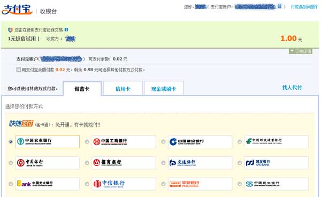Select the radio button for 中国银行
This screenshot has width=321, height=197.
click(11, 163)
